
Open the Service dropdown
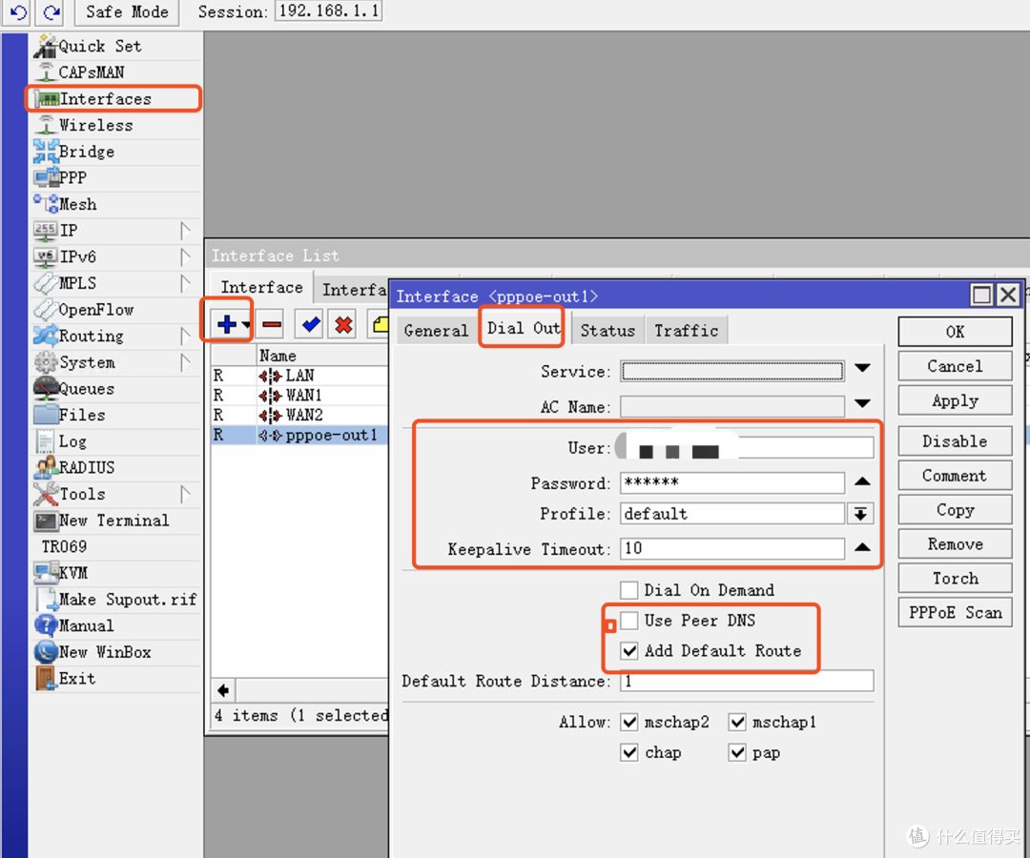pyautogui.click(x=863, y=370)
